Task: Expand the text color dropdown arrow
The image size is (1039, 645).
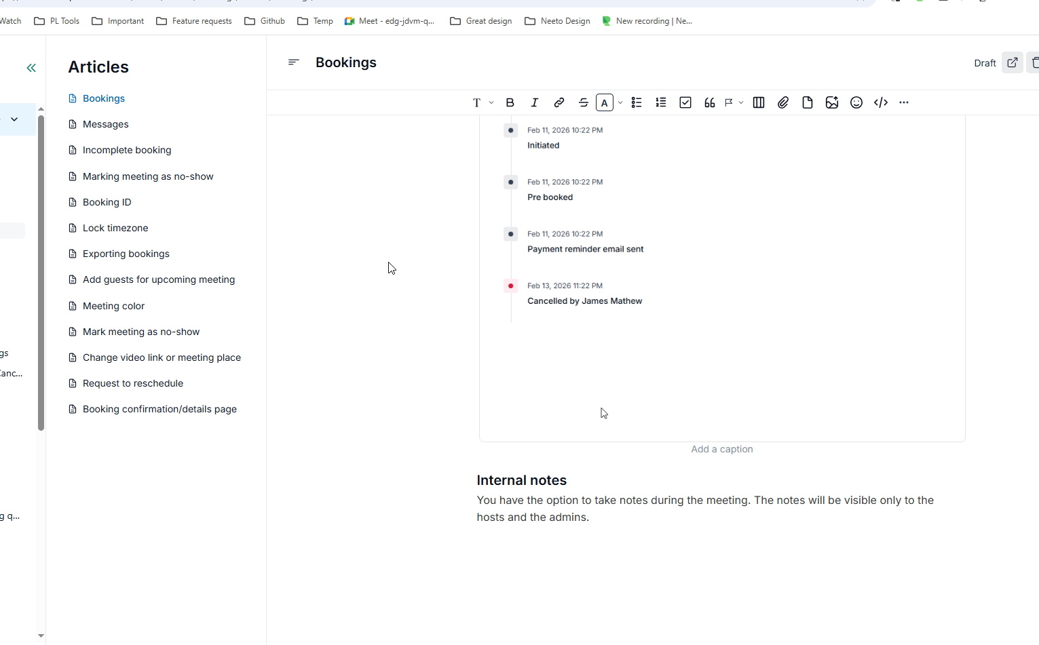Action: pos(620,102)
